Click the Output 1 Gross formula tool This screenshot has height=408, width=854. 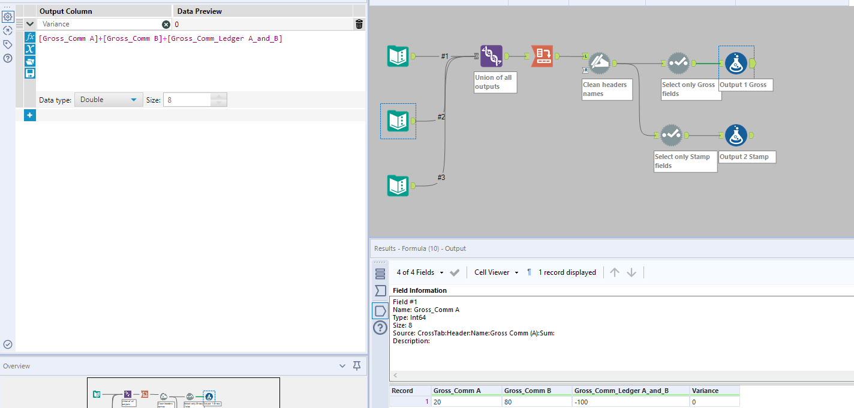tap(736, 63)
